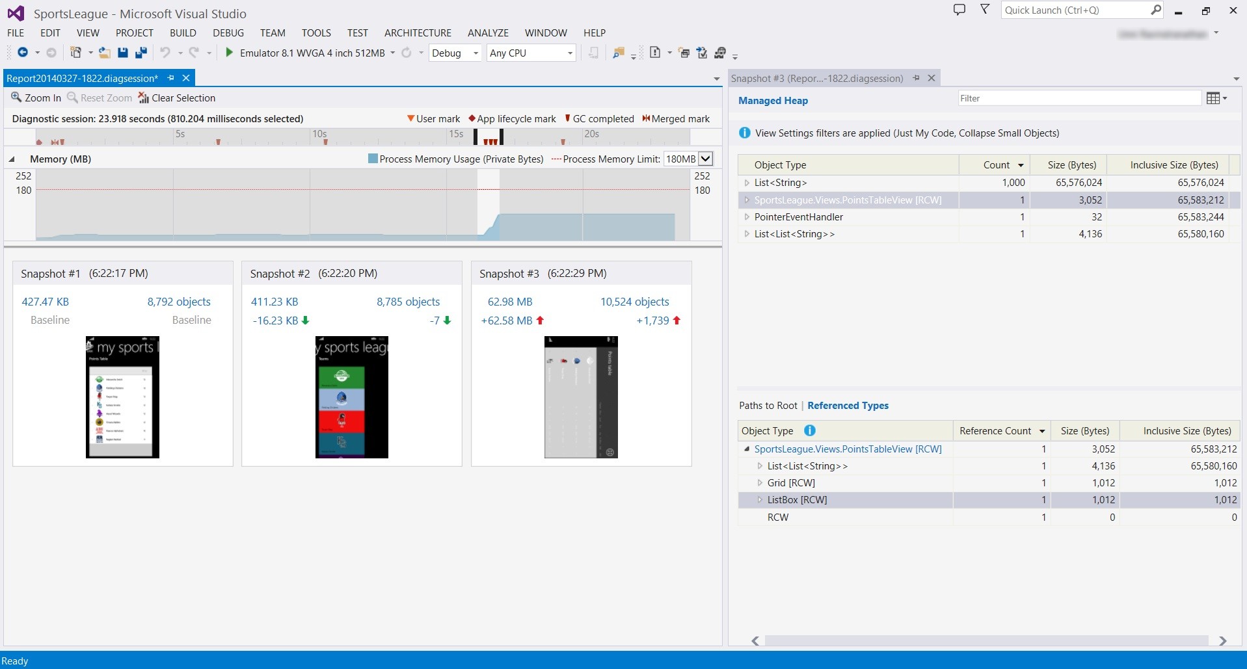Expand the PointerEventHandler row

pyautogui.click(x=747, y=217)
